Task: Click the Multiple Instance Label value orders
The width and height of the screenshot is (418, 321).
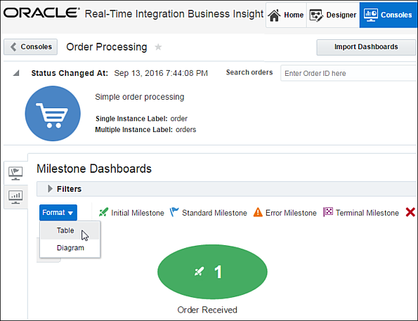Action: coord(185,129)
